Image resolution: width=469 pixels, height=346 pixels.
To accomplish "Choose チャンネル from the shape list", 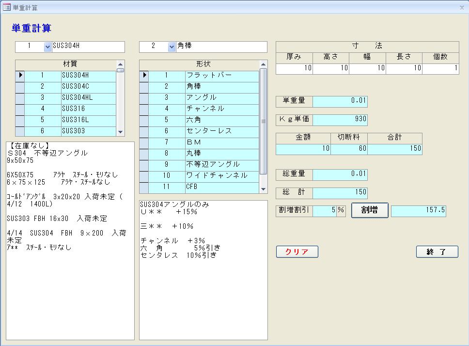I will [222, 109].
